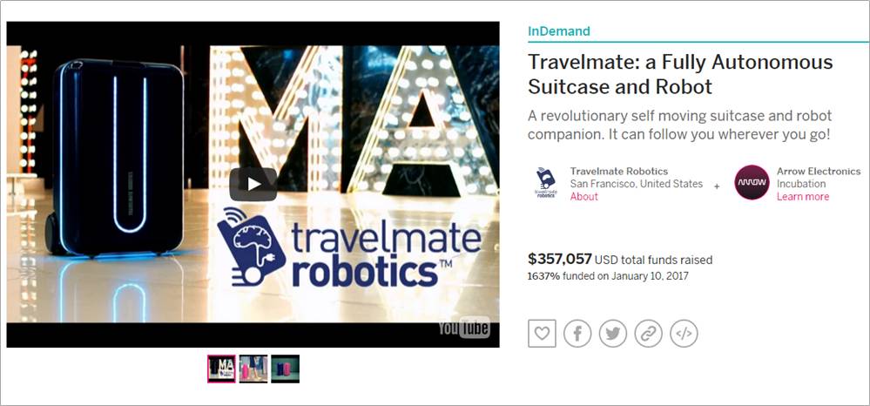This screenshot has width=870, height=406.
Task: Save campaign with the heart icon
Action: point(542,333)
